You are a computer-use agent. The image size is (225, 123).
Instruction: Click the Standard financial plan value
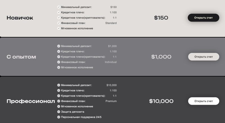click(x=111, y=23)
